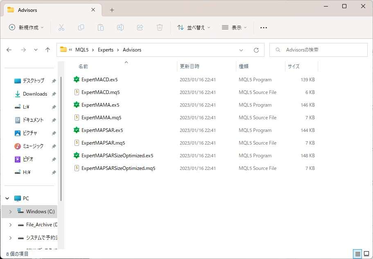This screenshot has height=259, width=373.
Task: Open Downloads in the navigation pane
Action: [x=35, y=94]
